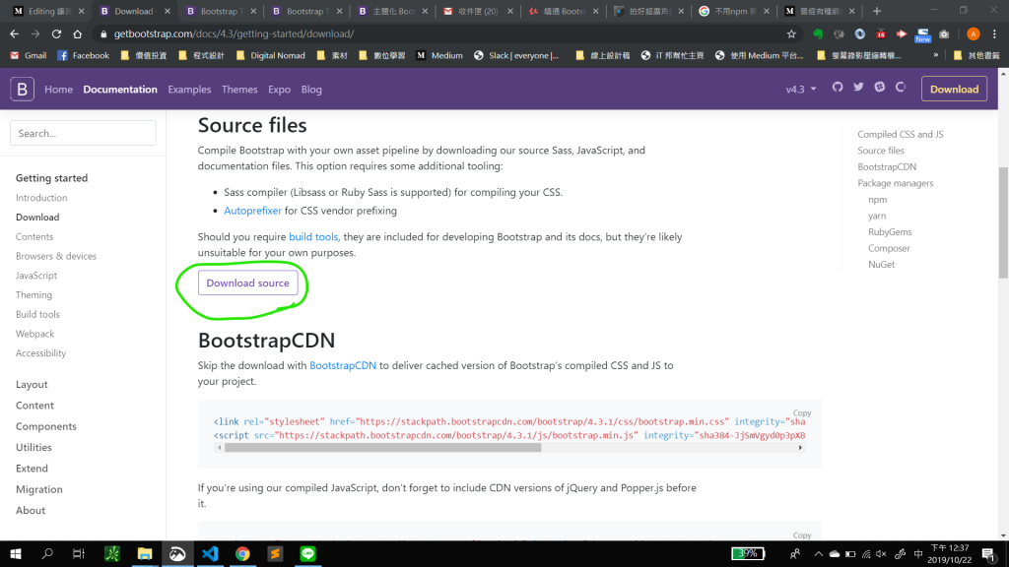Open LINE app from taskbar
This screenshot has width=1009, height=567.
[x=307, y=553]
